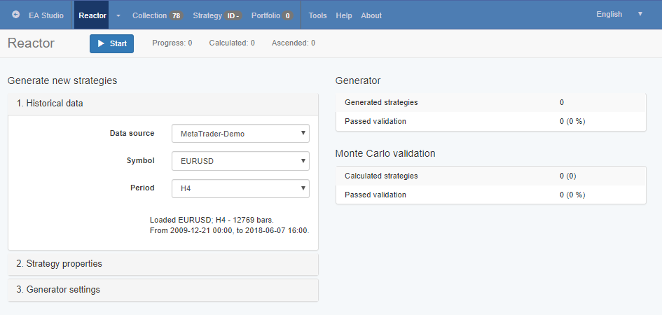Open the Portfolio tab
The height and width of the screenshot is (315, 662).
point(266,15)
